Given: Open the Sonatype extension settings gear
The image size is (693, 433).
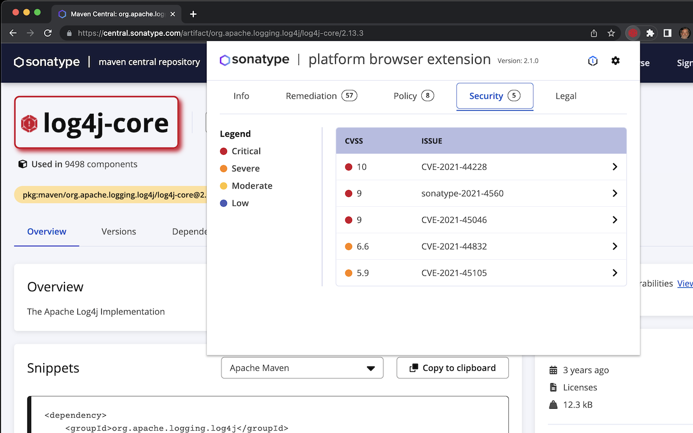Looking at the screenshot, I should 616,61.
